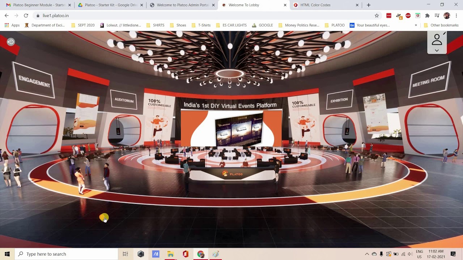Expand the profile dropdown chevron
The image size is (463, 260).
click(437, 51)
